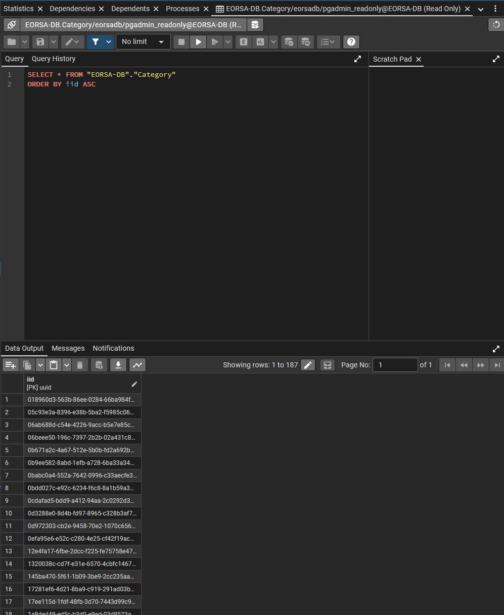Click the Rollback database icon
The image size is (504, 615).
click(305, 42)
